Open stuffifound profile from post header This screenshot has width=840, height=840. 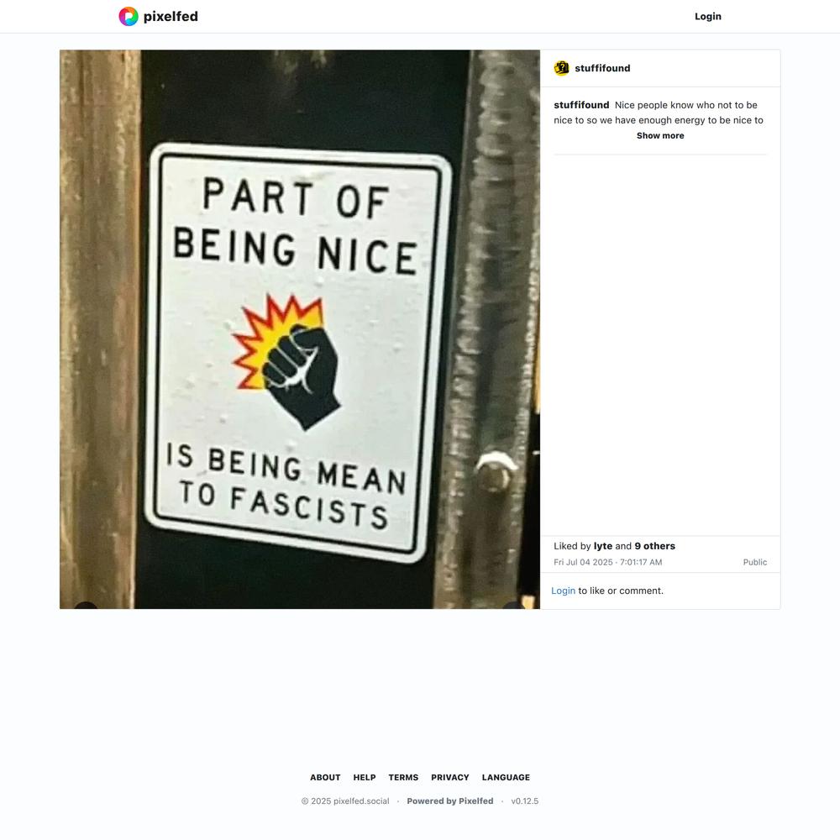click(602, 68)
